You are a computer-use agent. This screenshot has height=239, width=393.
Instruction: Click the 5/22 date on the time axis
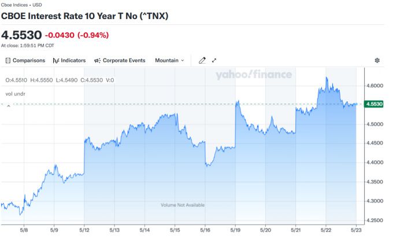click(325, 229)
